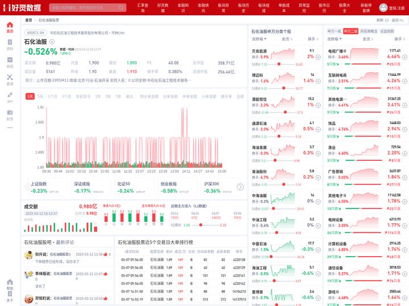Add 中海油服 with its plus icon

[x=318, y=202]
